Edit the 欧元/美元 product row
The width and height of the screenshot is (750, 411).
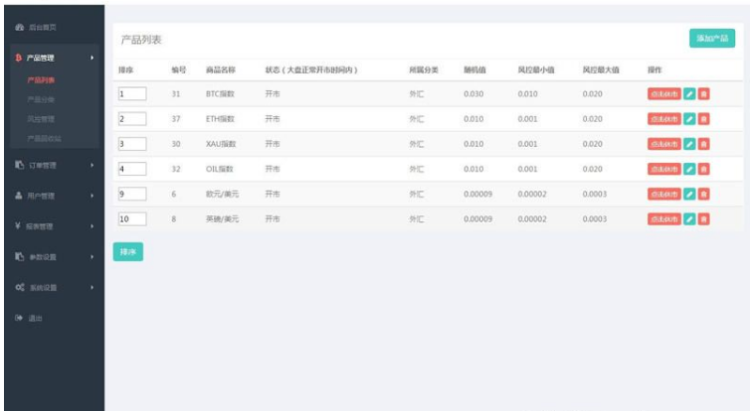click(x=689, y=194)
